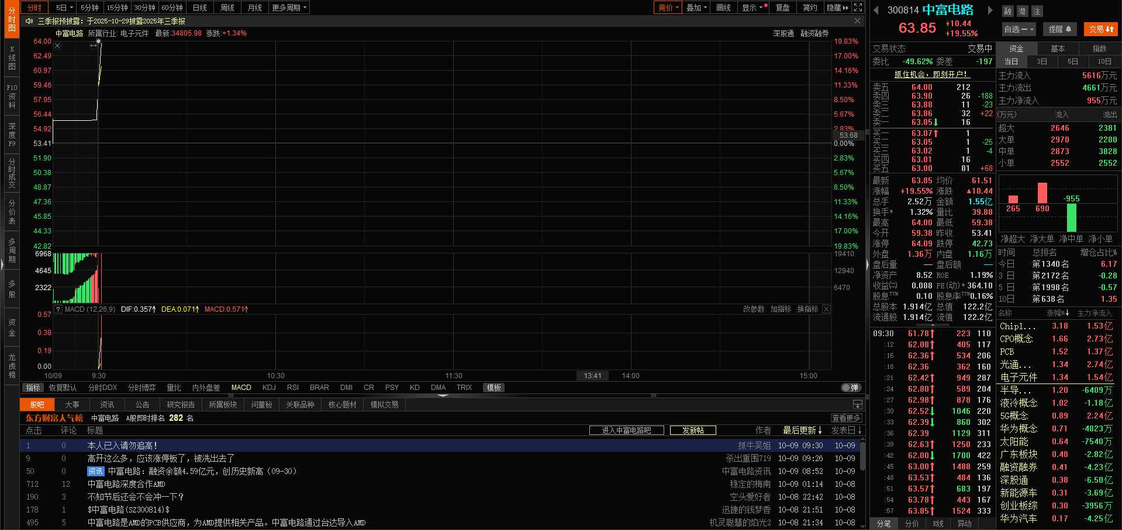Open 龙虎榜 in left sidebar
The height and width of the screenshot is (530, 1122).
[x=12, y=366]
